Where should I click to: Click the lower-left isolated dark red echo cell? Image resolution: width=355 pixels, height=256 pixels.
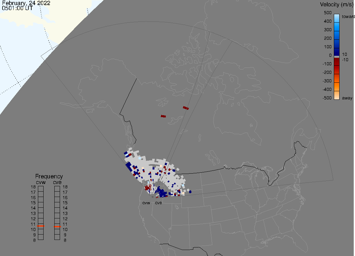pos(164,116)
